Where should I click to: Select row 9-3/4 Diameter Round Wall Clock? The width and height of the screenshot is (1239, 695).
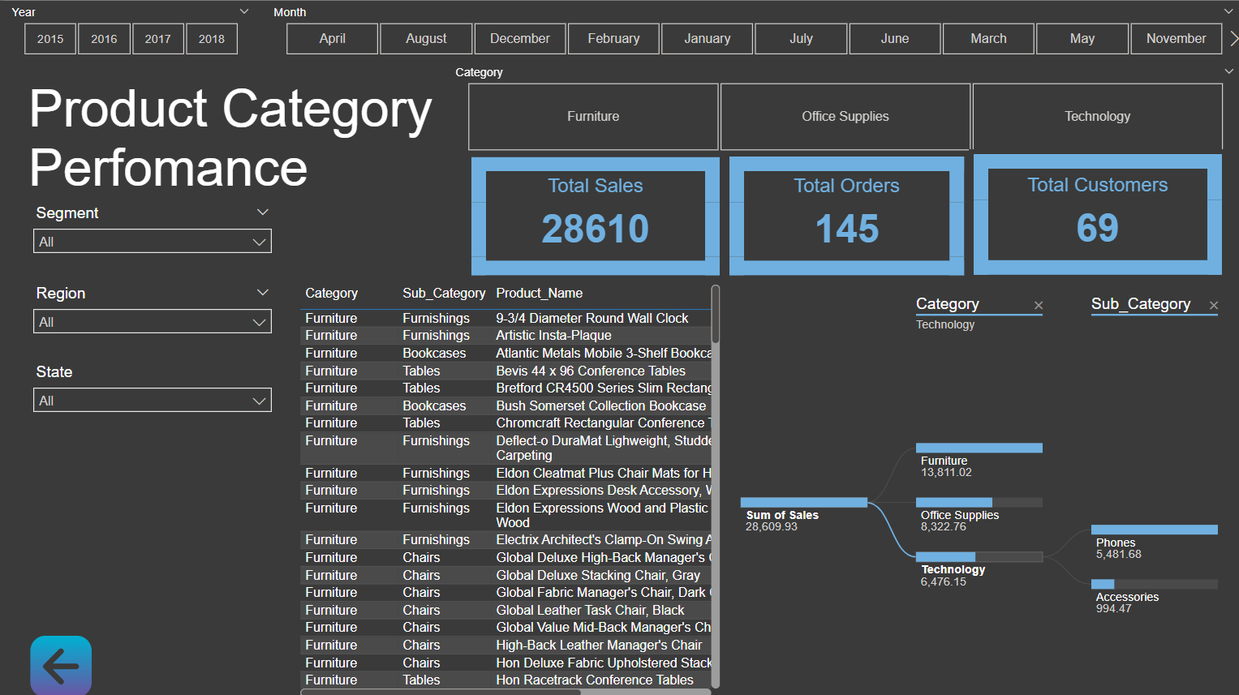[x=505, y=318]
